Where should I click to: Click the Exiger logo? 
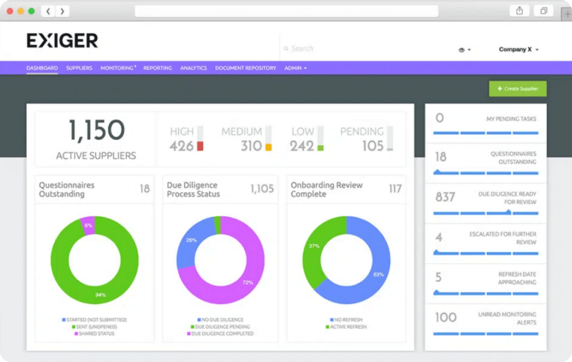(x=62, y=41)
